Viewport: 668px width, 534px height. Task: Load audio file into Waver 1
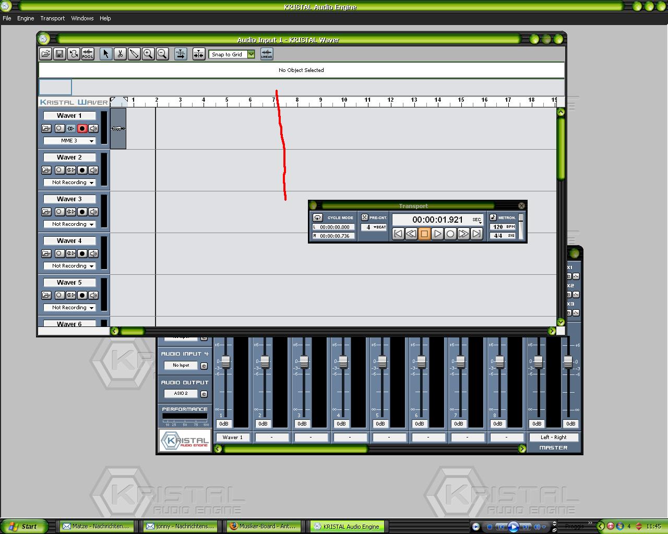[x=46, y=128]
